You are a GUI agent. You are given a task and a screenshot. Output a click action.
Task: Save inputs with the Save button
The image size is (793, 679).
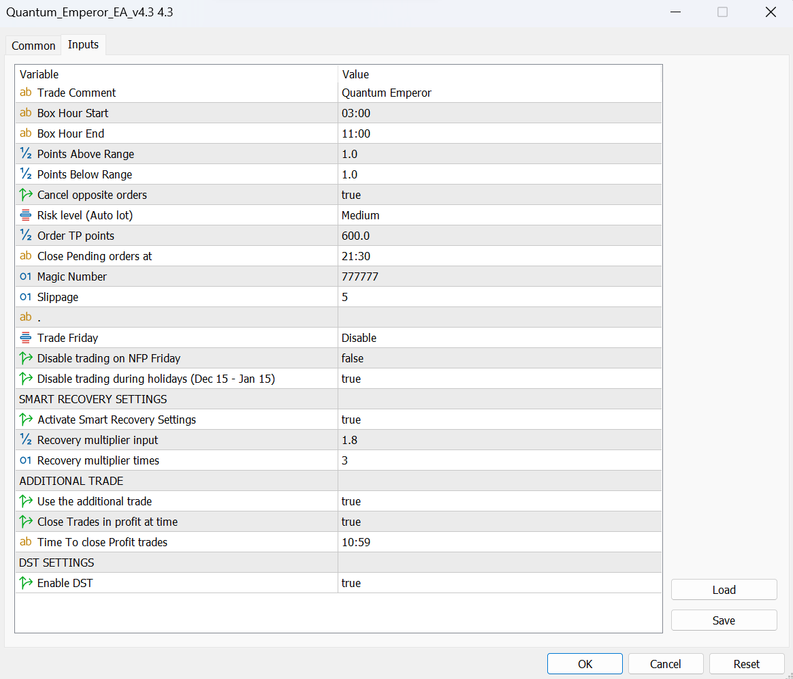[724, 620]
